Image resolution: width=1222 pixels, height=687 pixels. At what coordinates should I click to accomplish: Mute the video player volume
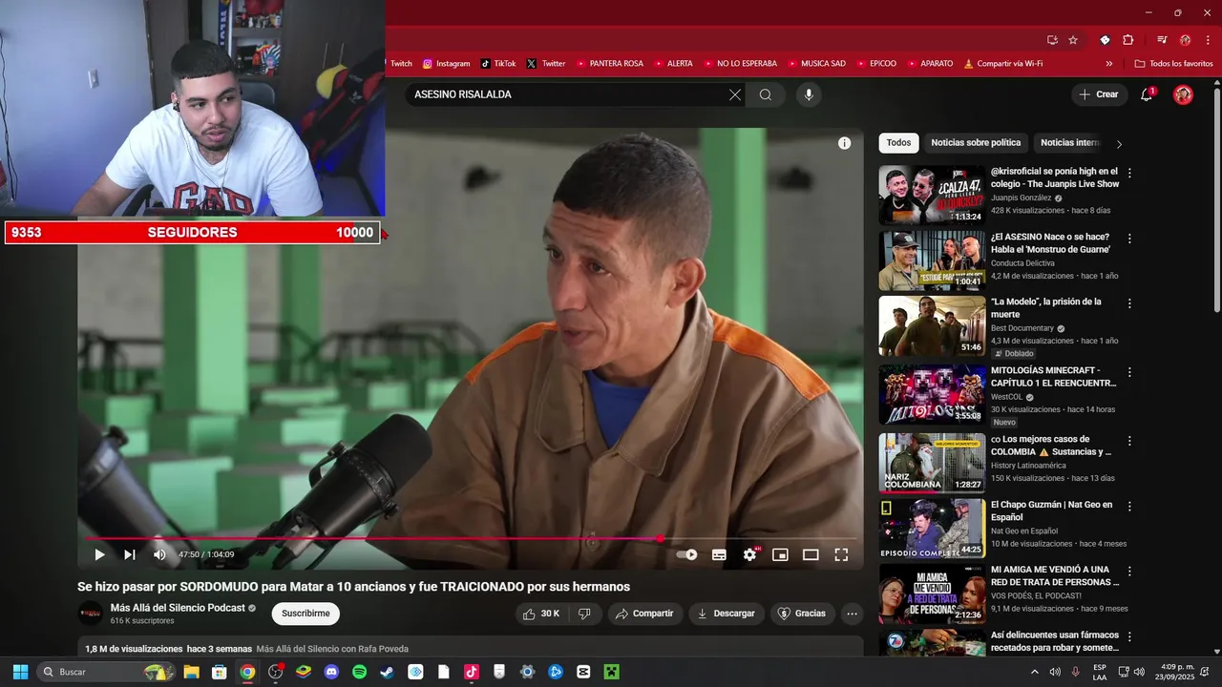point(159,554)
